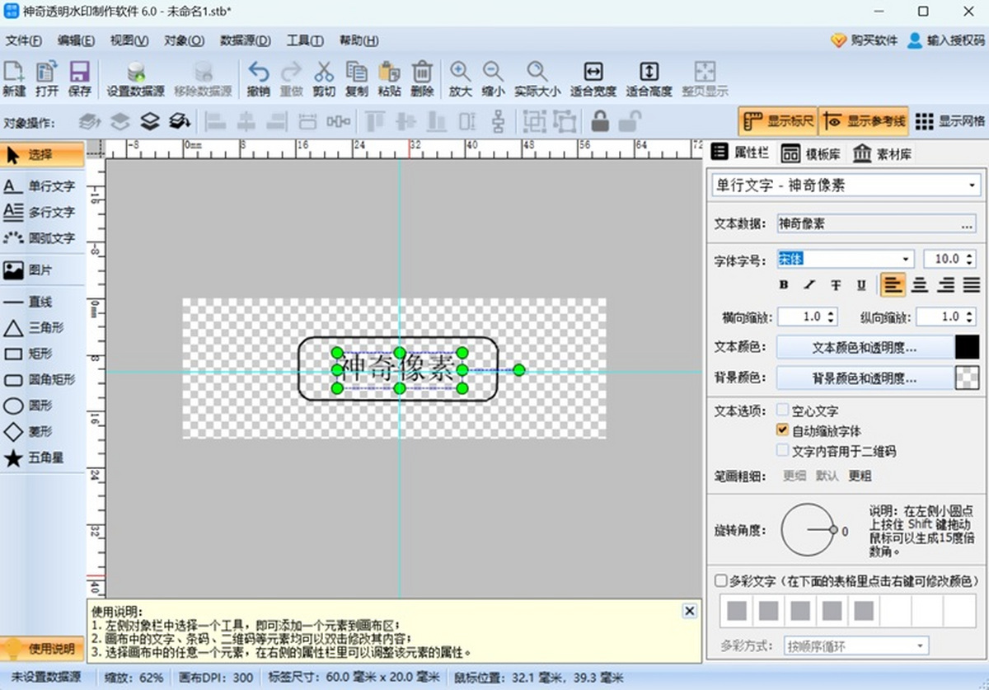989x690 pixels.
Task: Click the 使用说明 button
Action: point(43,649)
